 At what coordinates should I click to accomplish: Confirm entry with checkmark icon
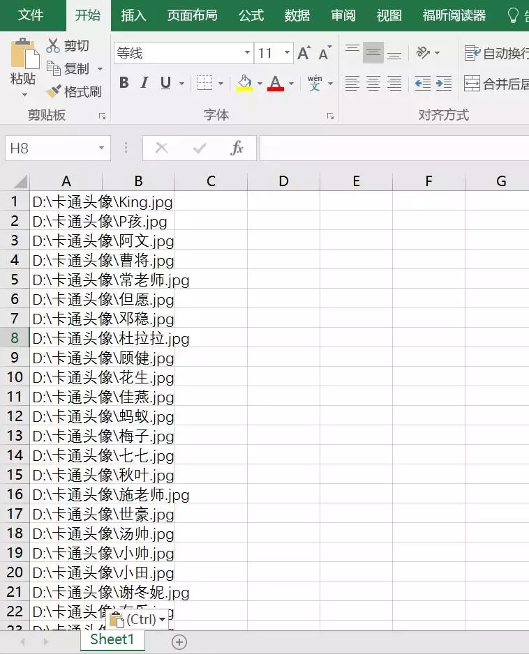[200, 148]
